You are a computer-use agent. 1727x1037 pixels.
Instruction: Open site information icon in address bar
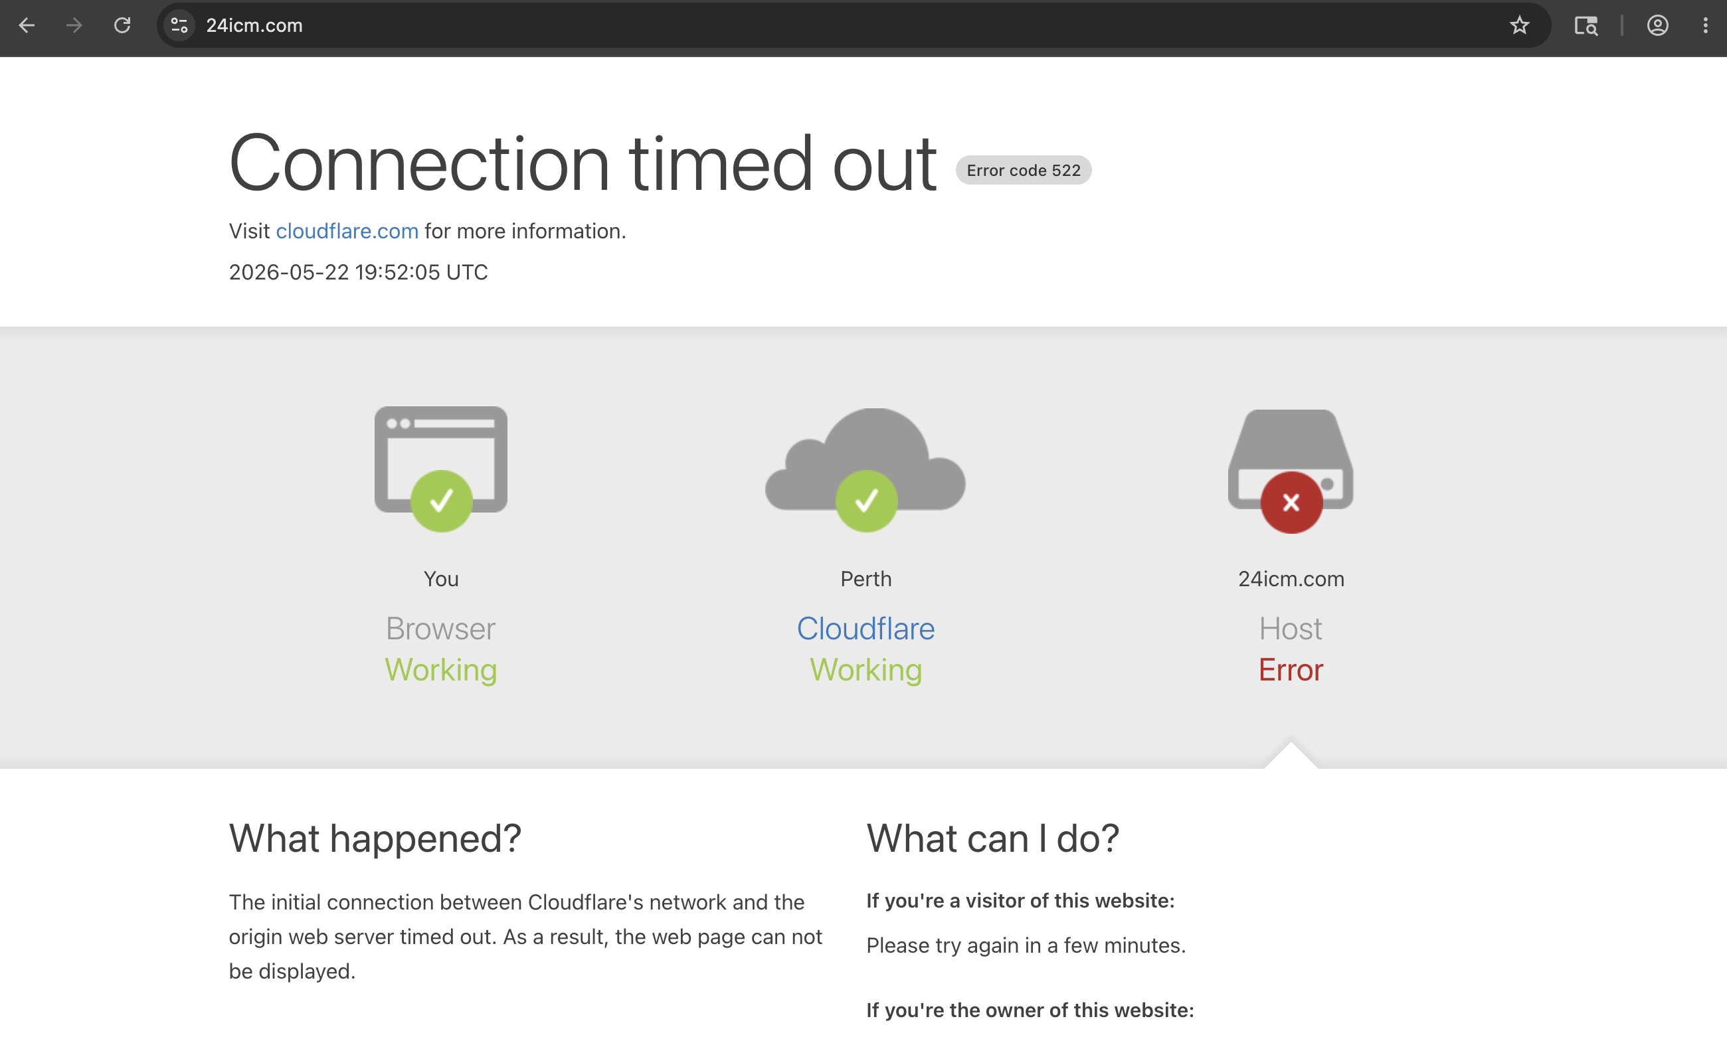click(x=180, y=26)
